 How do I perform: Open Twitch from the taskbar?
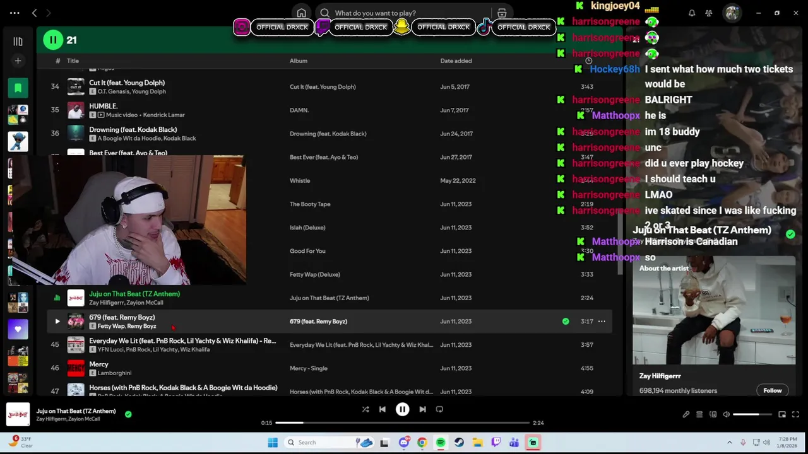496,443
